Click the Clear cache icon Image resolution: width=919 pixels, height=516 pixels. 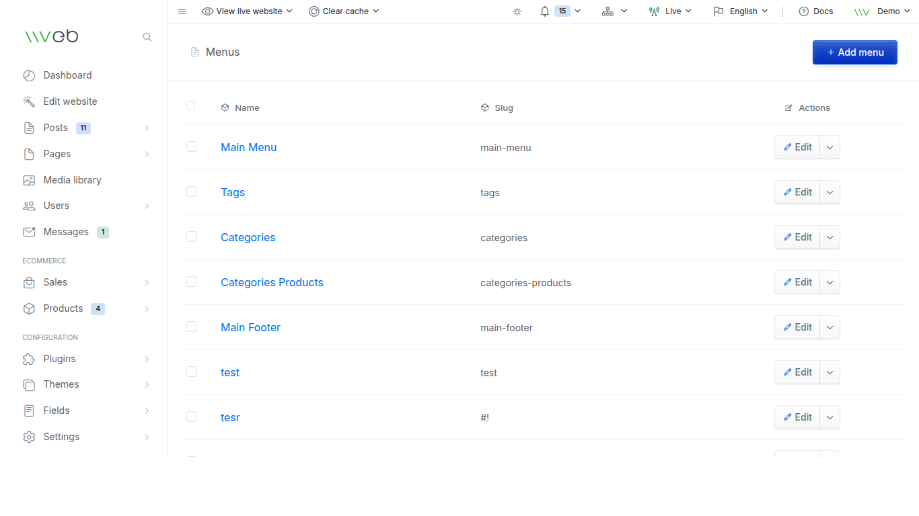314,11
